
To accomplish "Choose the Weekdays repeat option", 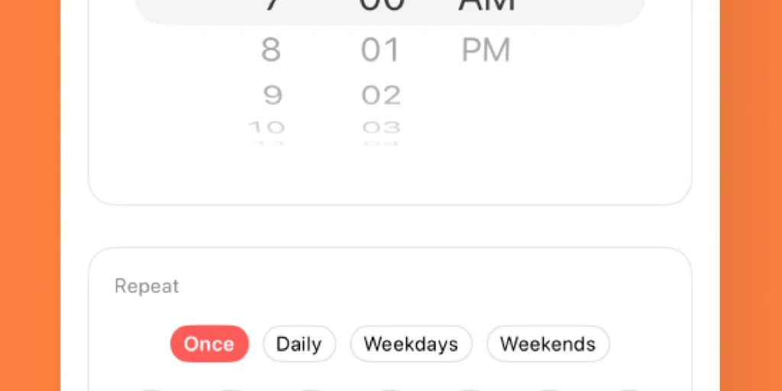I will pyautogui.click(x=411, y=344).
